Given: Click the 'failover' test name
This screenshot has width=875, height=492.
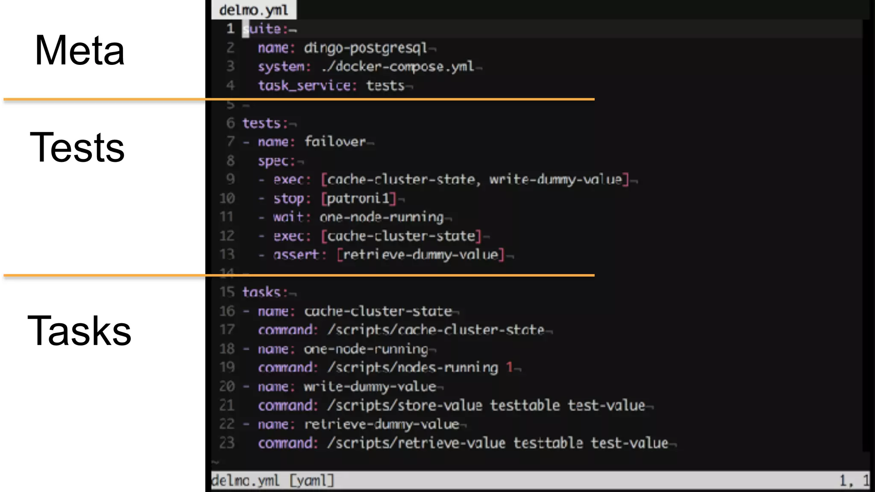Looking at the screenshot, I should [335, 141].
